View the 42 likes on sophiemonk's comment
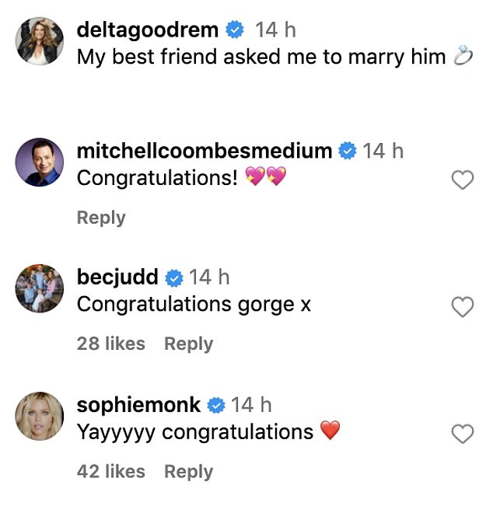Viewport: 493px width, 513px height. tap(111, 472)
